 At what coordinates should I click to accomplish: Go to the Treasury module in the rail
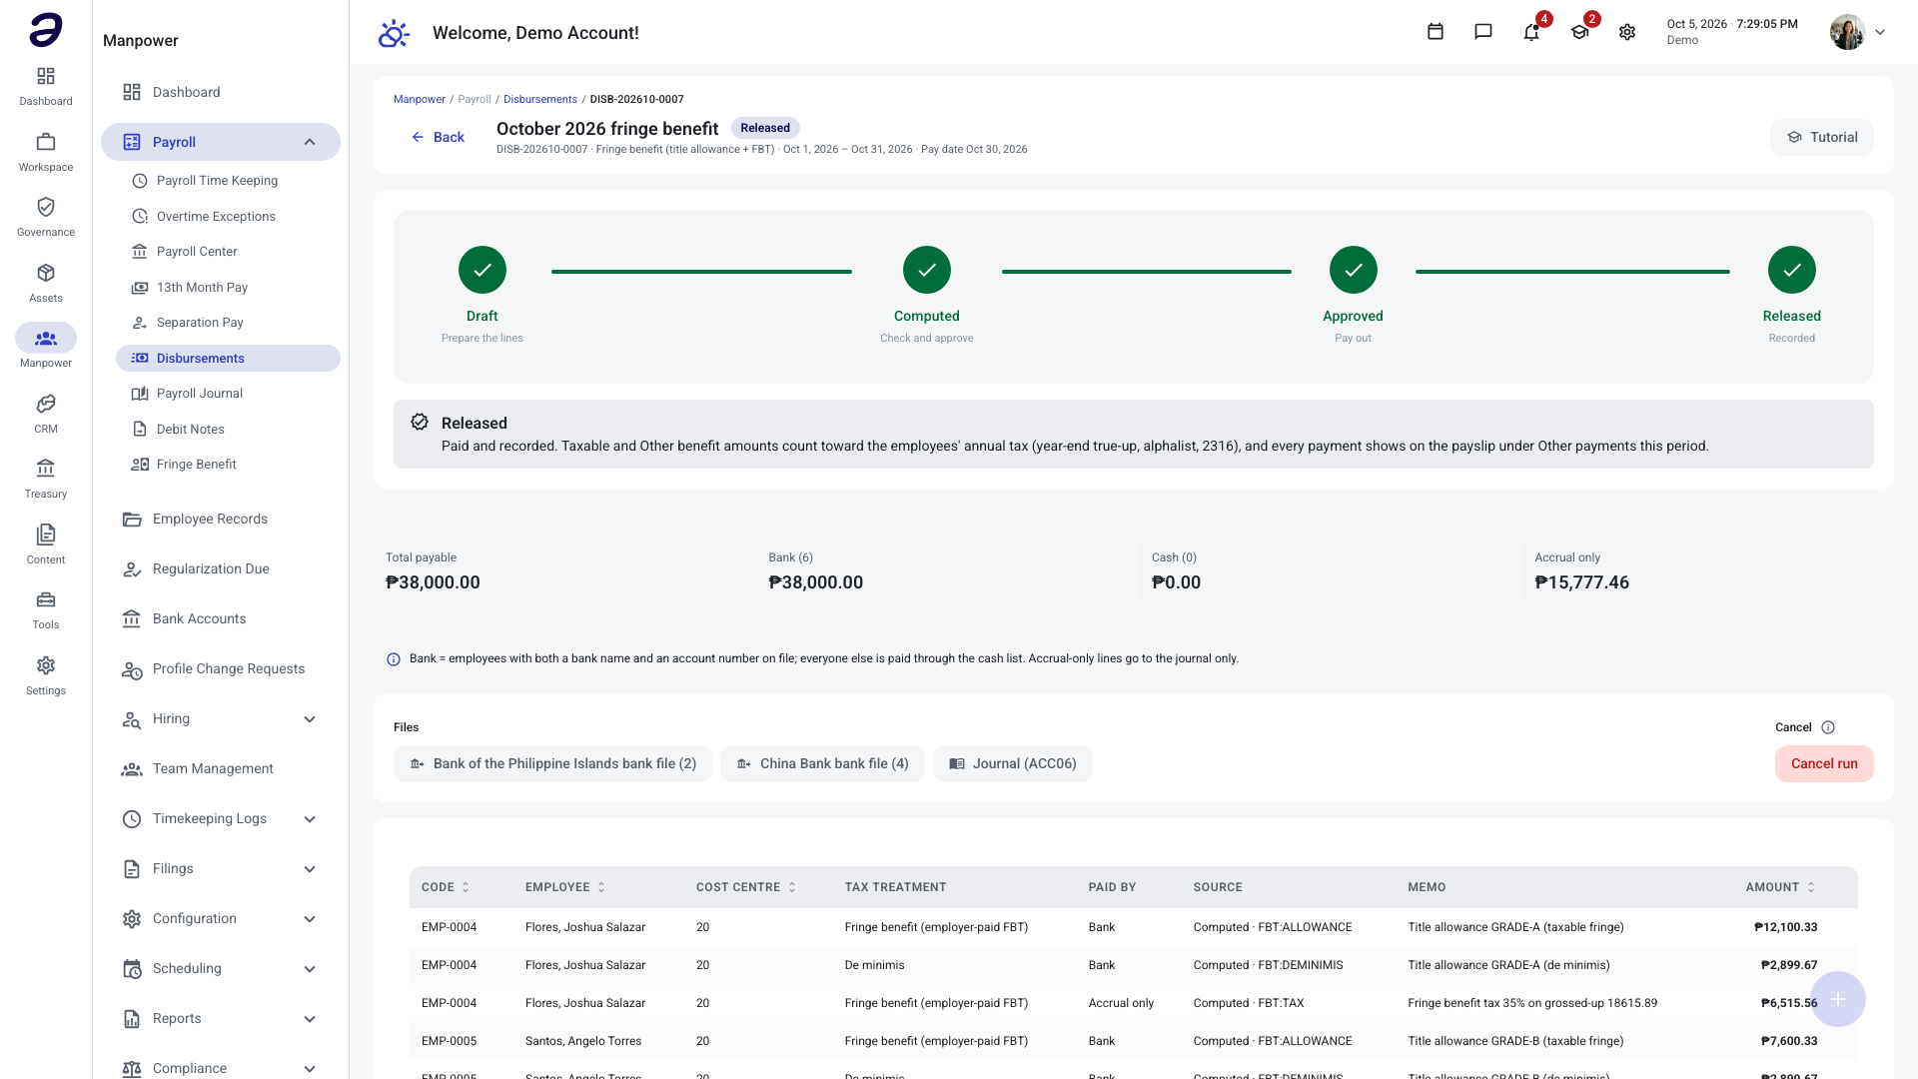tap(46, 479)
